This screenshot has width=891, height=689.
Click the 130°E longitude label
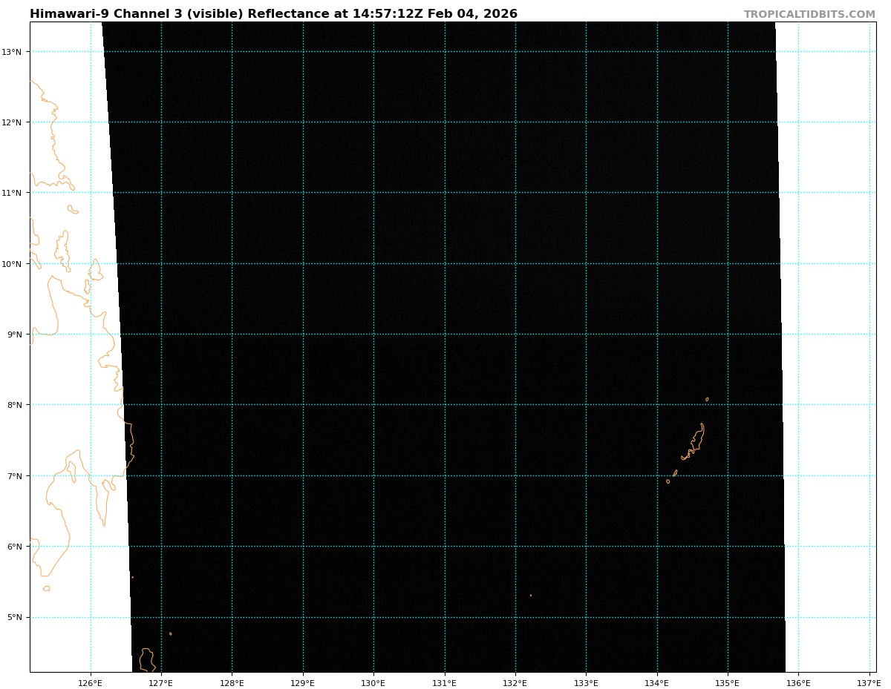point(373,682)
